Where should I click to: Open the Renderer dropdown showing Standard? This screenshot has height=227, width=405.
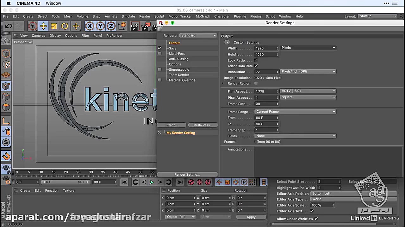(198, 35)
